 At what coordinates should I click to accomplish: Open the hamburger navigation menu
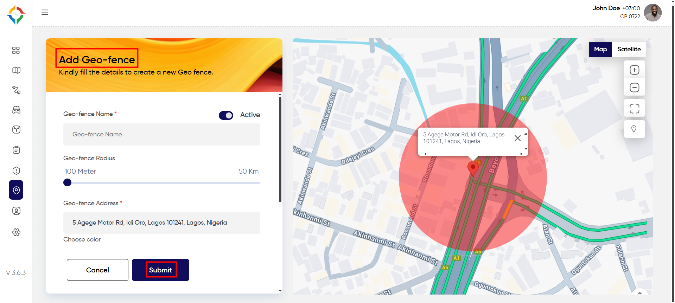point(45,12)
